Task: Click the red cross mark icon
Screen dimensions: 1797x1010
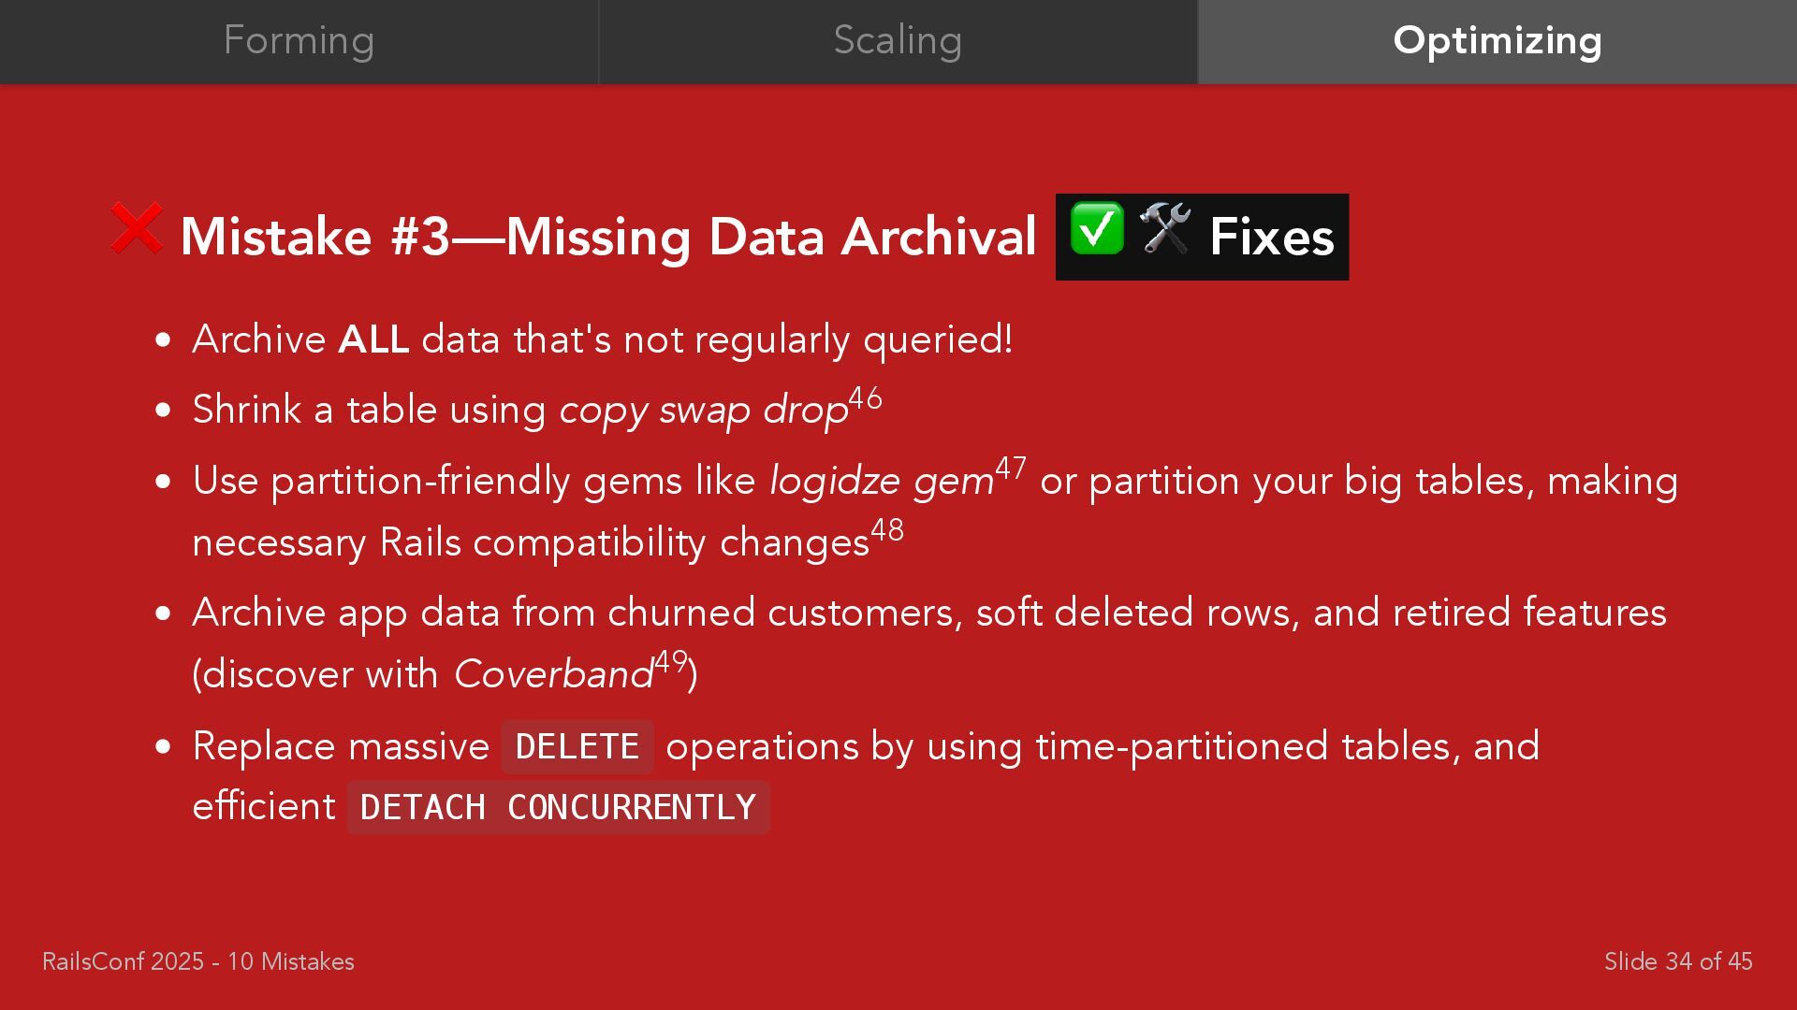Action: coord(137,228)
